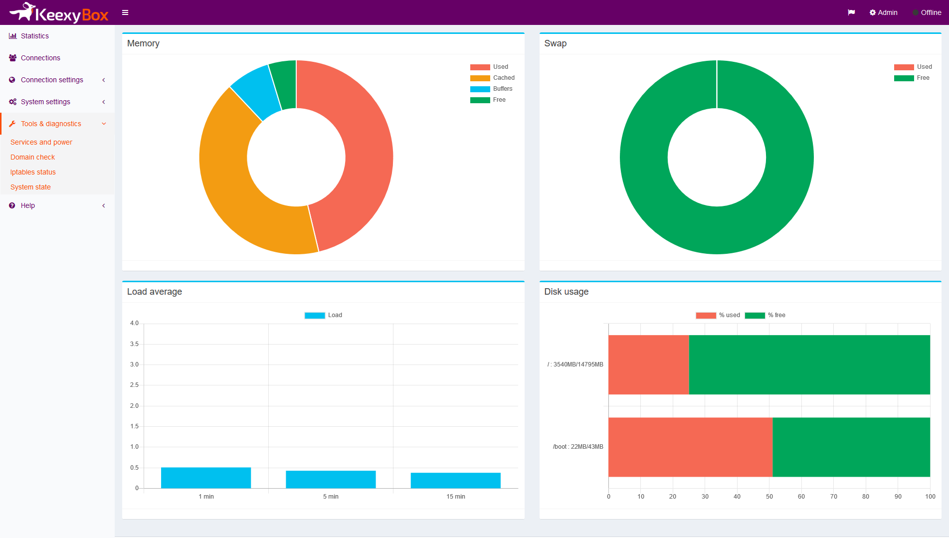Image resolution: width=949 pixels, height=538 pixels.
Task: Open the Statistics menu item
Action: pyautogui.click(x=57, y=36)
